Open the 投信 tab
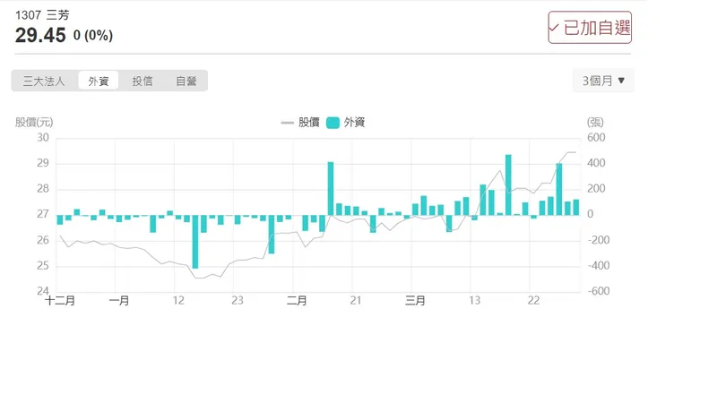Screen dimensions: 717x403 pyautogui.click(x=143, y=81)
